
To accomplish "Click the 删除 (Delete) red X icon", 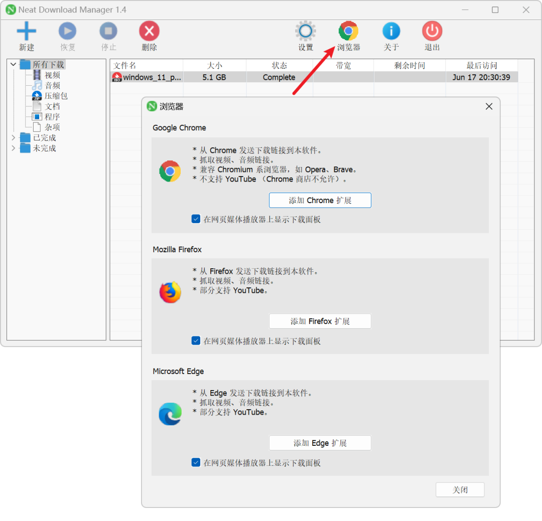I will coord(150,31).
